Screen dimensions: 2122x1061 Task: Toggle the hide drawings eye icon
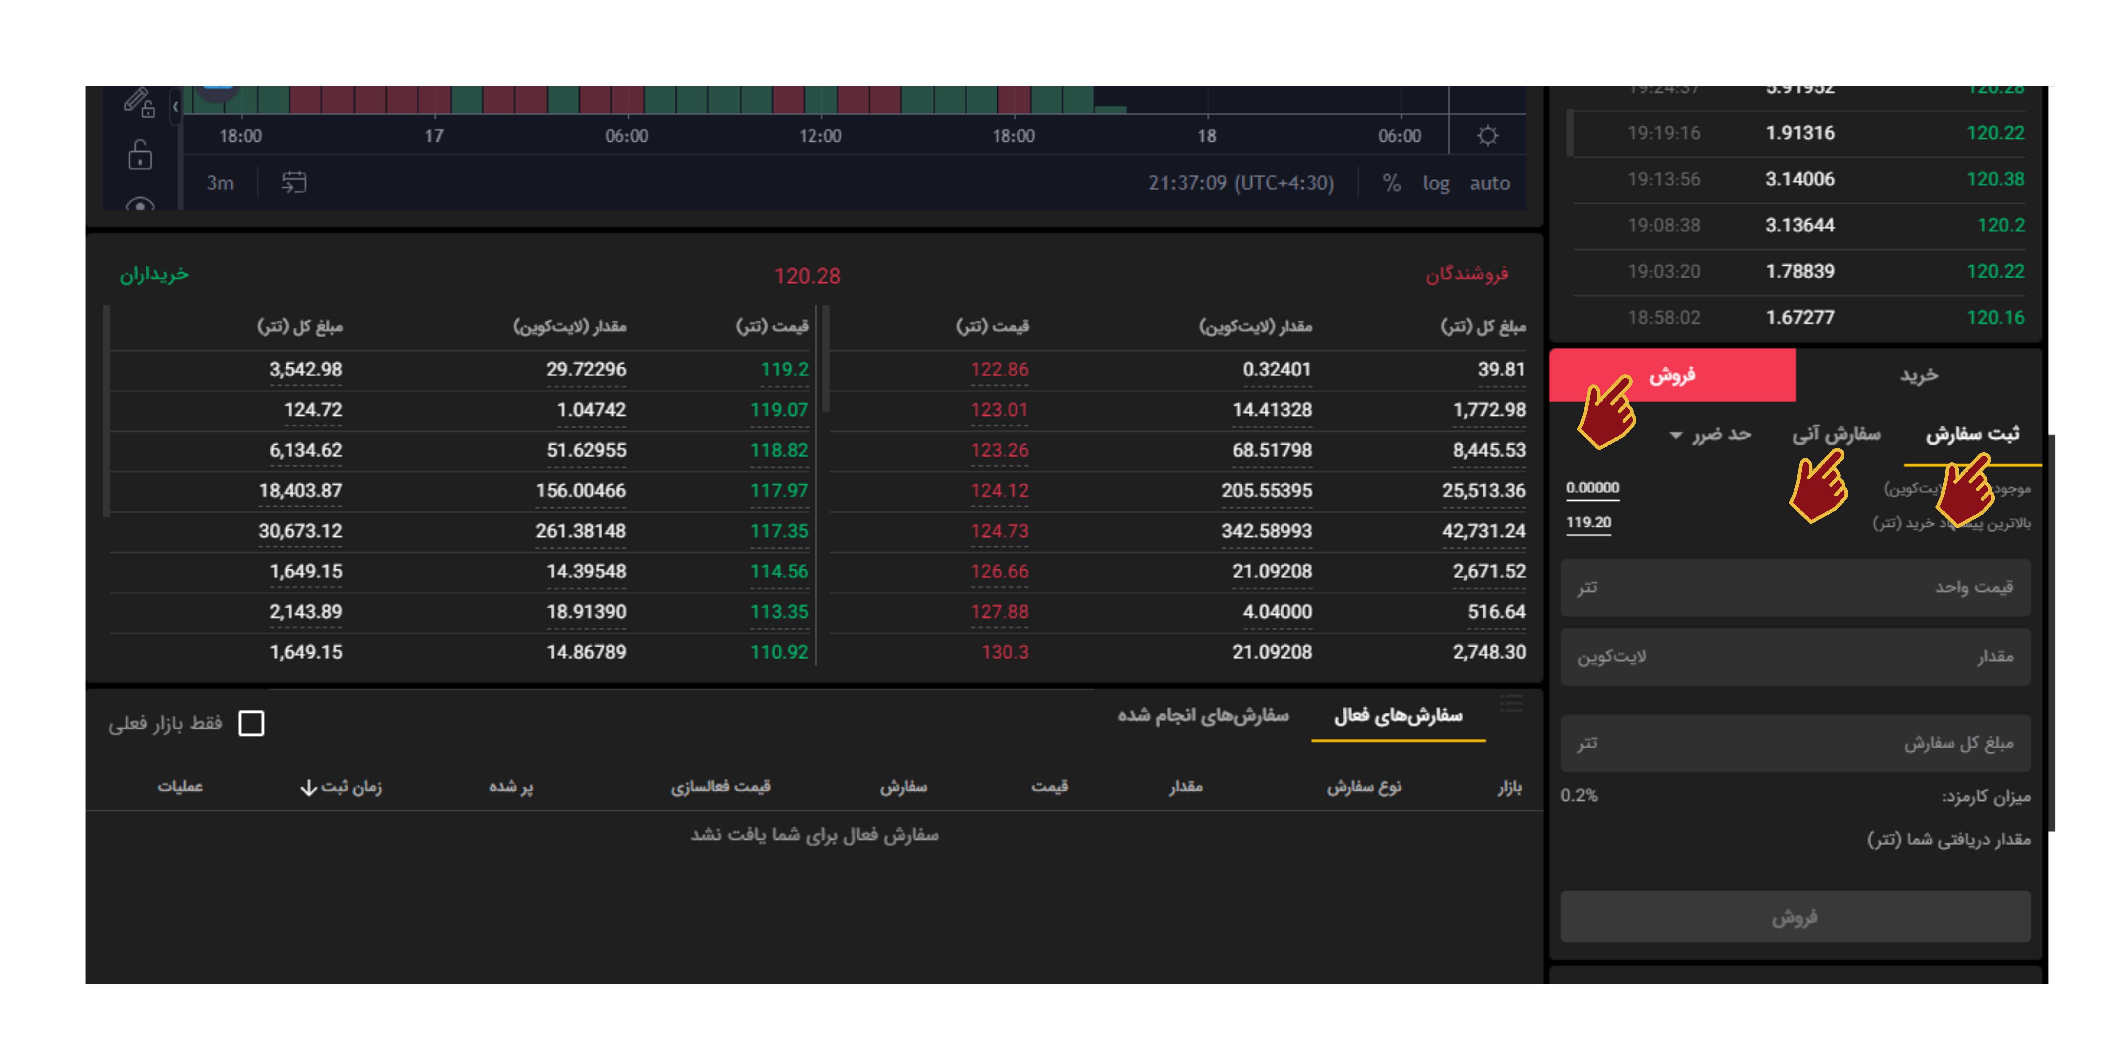pyautogui.click(x=140, y=204)
